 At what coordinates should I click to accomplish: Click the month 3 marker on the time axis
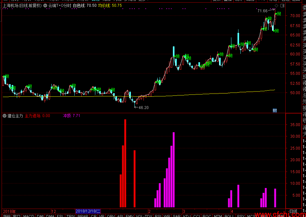[184, 211]
